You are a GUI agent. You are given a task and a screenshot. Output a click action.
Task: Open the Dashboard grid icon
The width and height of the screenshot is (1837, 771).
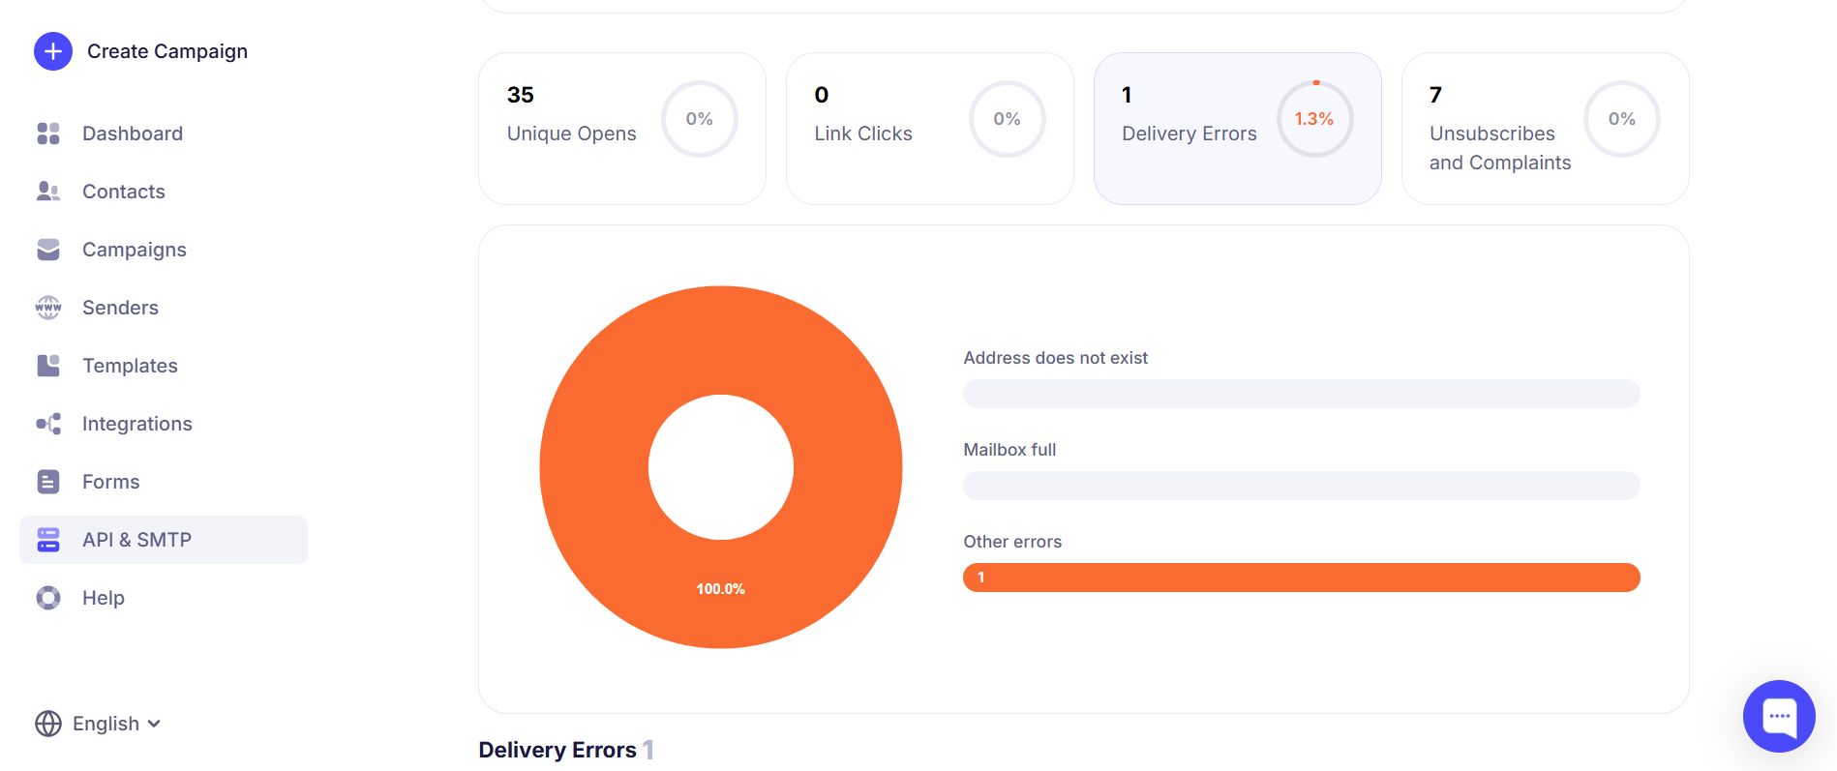coord(48,133)
